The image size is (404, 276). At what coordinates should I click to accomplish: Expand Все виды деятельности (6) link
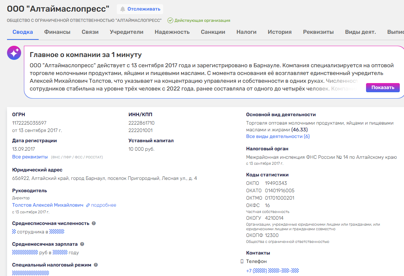tap(278, 136)
